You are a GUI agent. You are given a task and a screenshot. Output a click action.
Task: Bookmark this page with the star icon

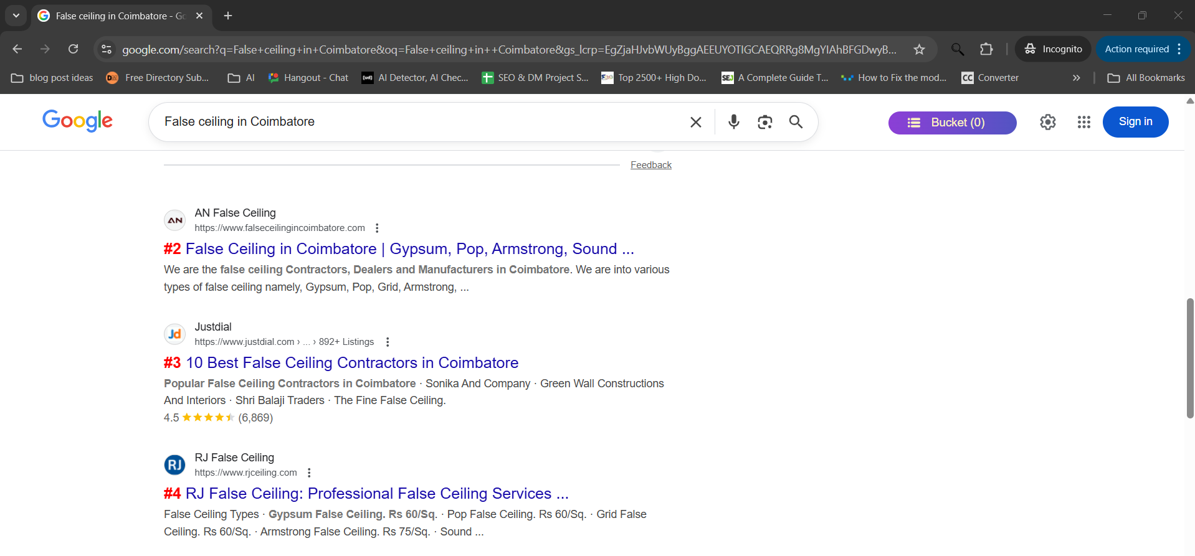919,49
